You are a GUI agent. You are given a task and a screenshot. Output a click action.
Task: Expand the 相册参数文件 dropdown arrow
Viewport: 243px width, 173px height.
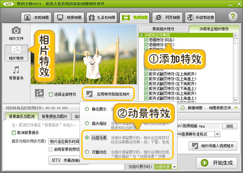(236, 108)
